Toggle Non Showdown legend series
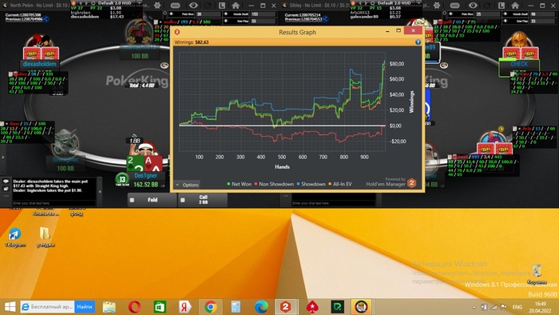 coord(274,184)
